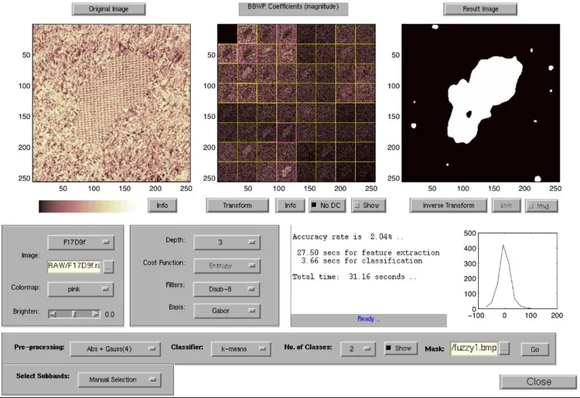
Task: Click the left arrow of the Brighten slider
Action: tap(52, 315)
